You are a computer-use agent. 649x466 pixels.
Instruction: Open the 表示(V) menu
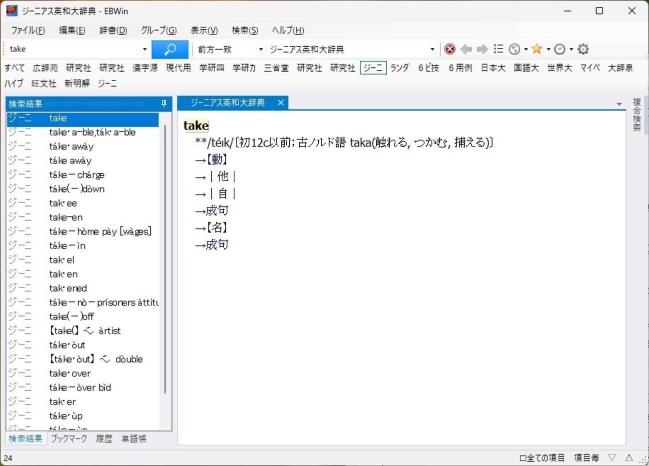pyautogui.click(x=204, y=30)
